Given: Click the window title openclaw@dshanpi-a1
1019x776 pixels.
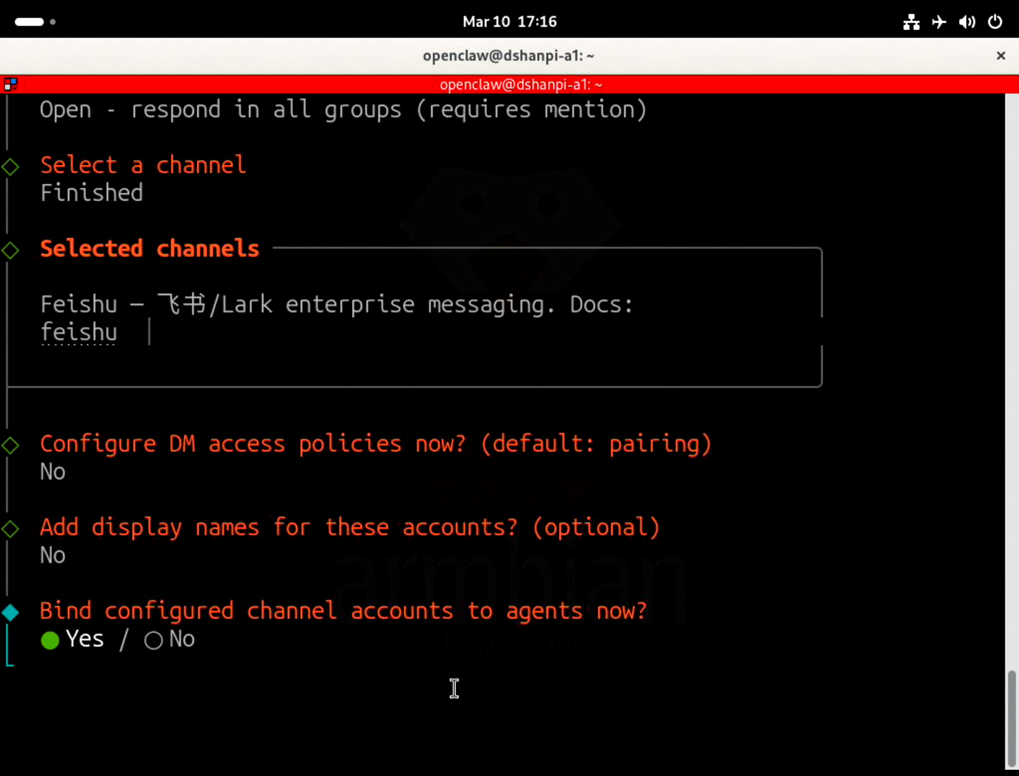Looking at the screenshot, I should click(x=508, y=56).
